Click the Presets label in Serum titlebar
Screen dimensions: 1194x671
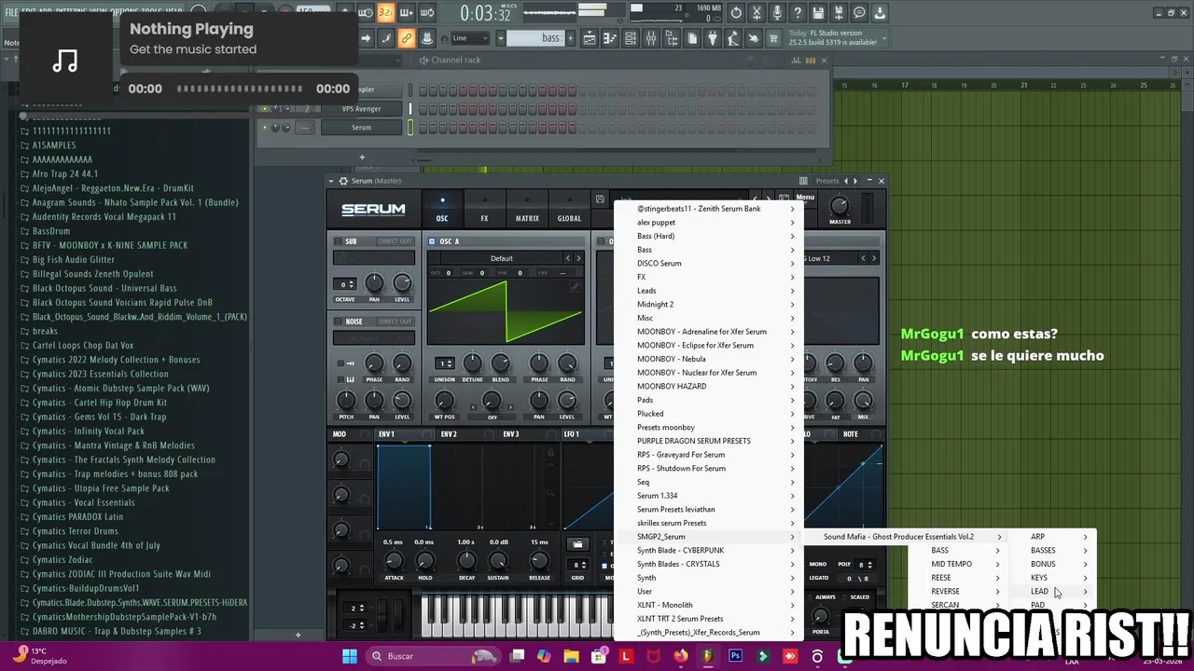[827, 181]
